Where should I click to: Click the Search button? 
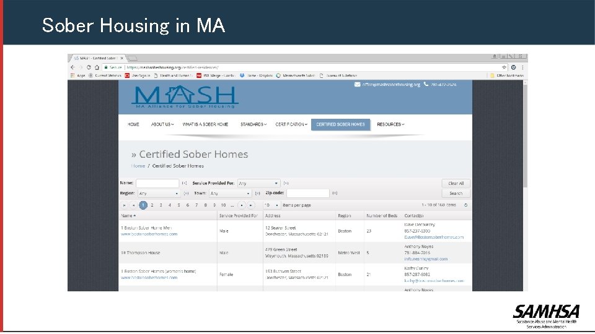456,193
